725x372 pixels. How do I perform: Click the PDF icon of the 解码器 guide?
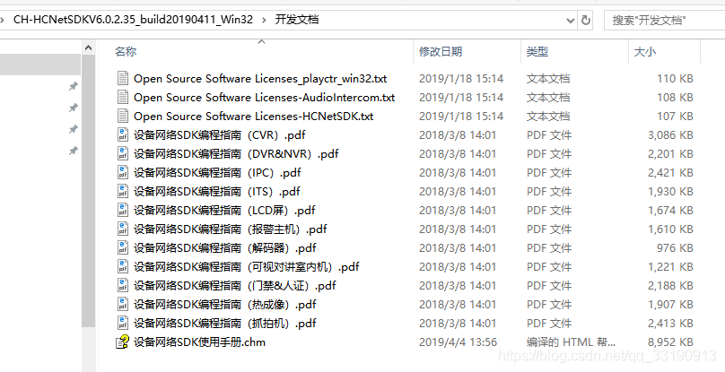[123, 248]
